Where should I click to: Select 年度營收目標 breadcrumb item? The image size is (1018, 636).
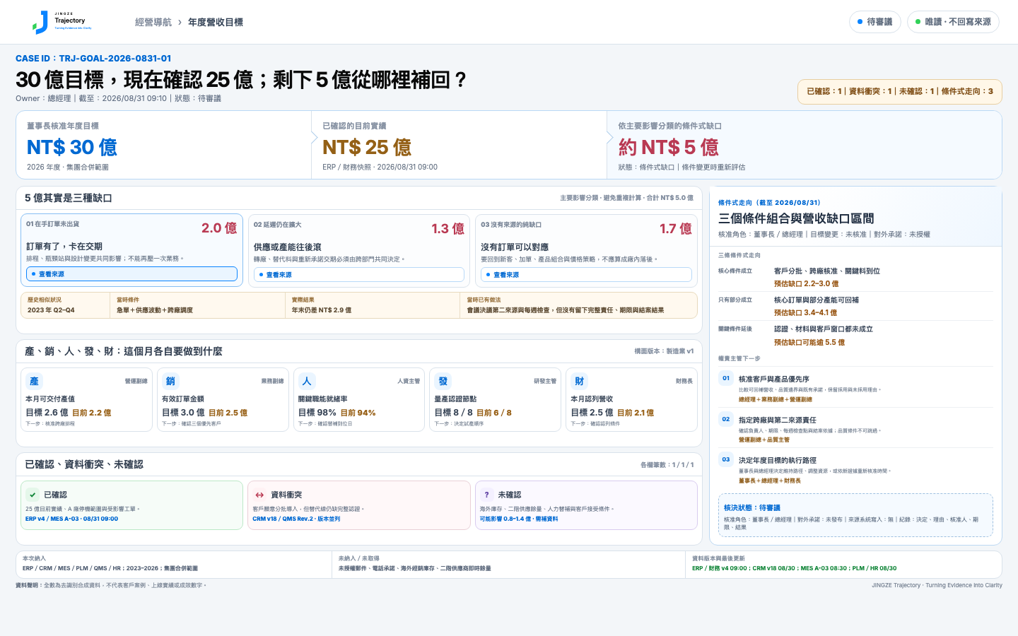[x=216, y=23]
